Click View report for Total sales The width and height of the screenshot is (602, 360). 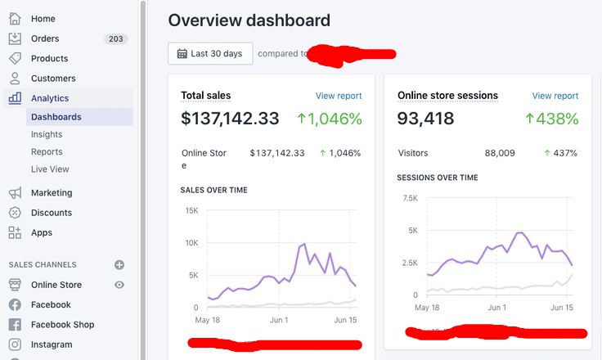339,96
